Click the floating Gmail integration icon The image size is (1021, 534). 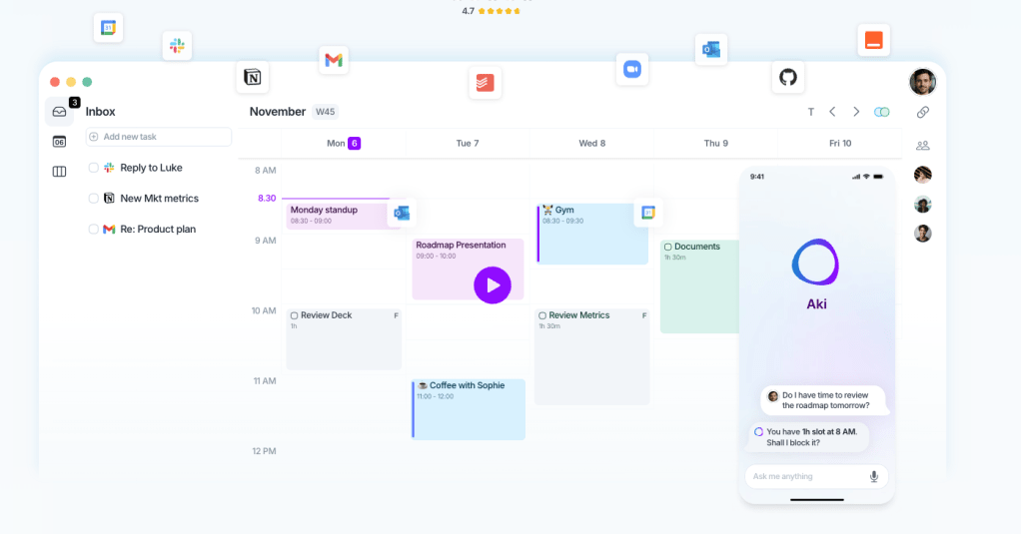pos(334,60)
